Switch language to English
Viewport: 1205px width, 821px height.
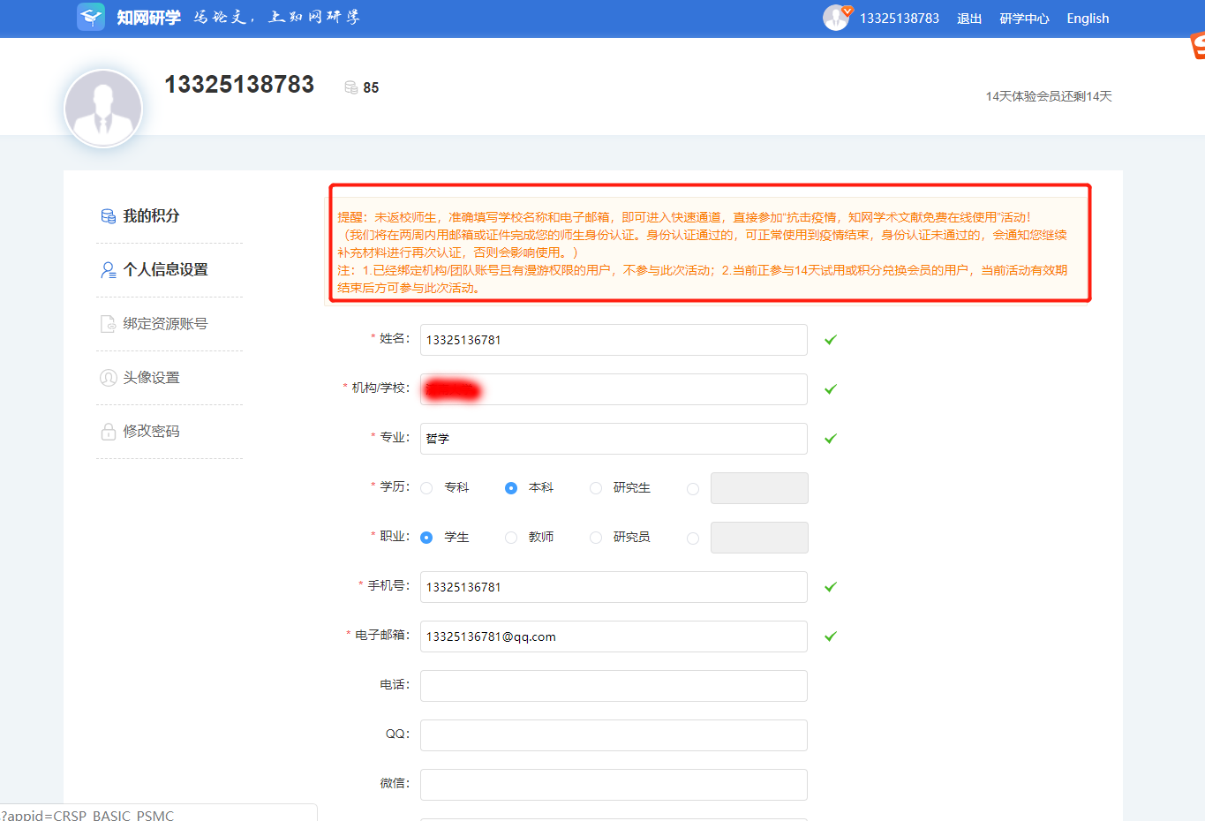(1088, 19)
